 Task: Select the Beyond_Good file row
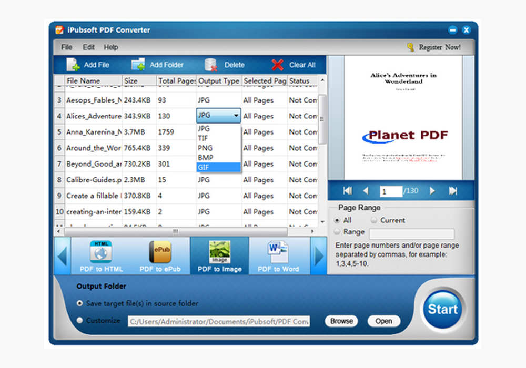pos(186,164)
